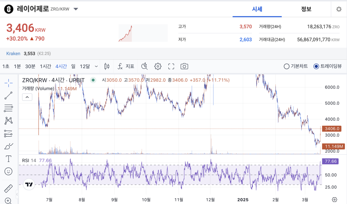This screenshot has width=347, height=204.
Task: Open the fx indicator templates
Action: [120, 66]
